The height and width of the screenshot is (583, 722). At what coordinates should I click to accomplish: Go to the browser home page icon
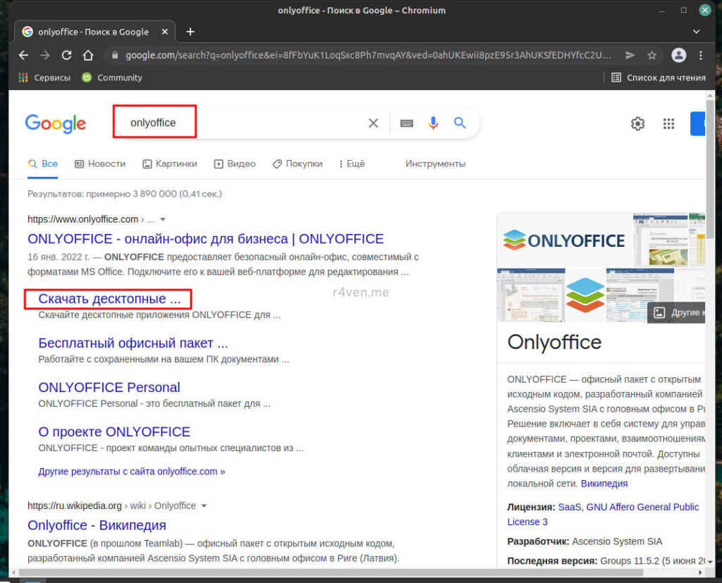87,55
